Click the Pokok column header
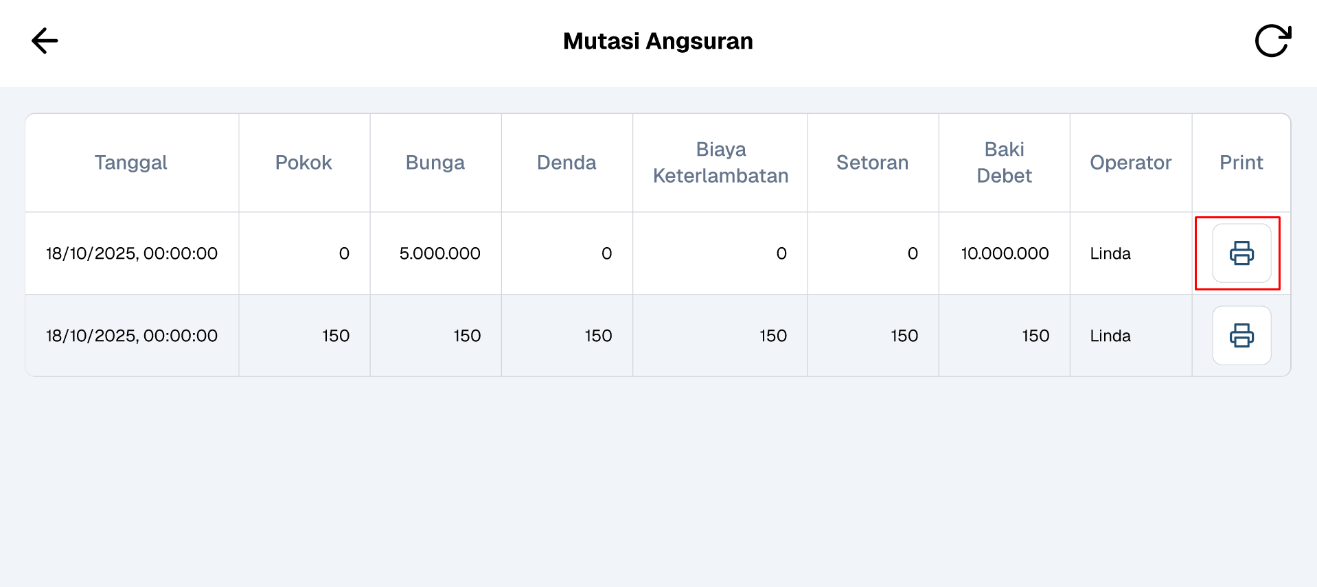This screenshot has width=1317, height=587. click(304, 163)
